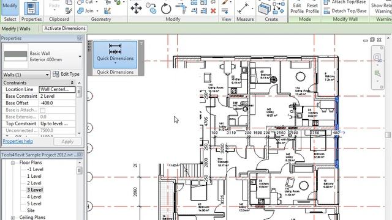392x220 pixels.
Task: Open the 1 Level floor plan
Action: pos(34,176)
